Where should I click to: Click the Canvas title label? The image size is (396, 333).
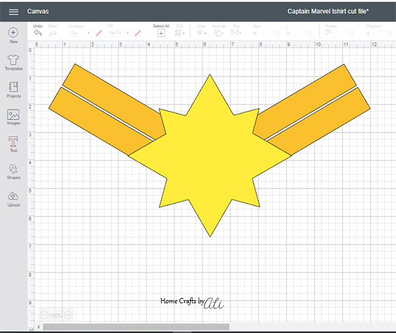click(38, 11)
